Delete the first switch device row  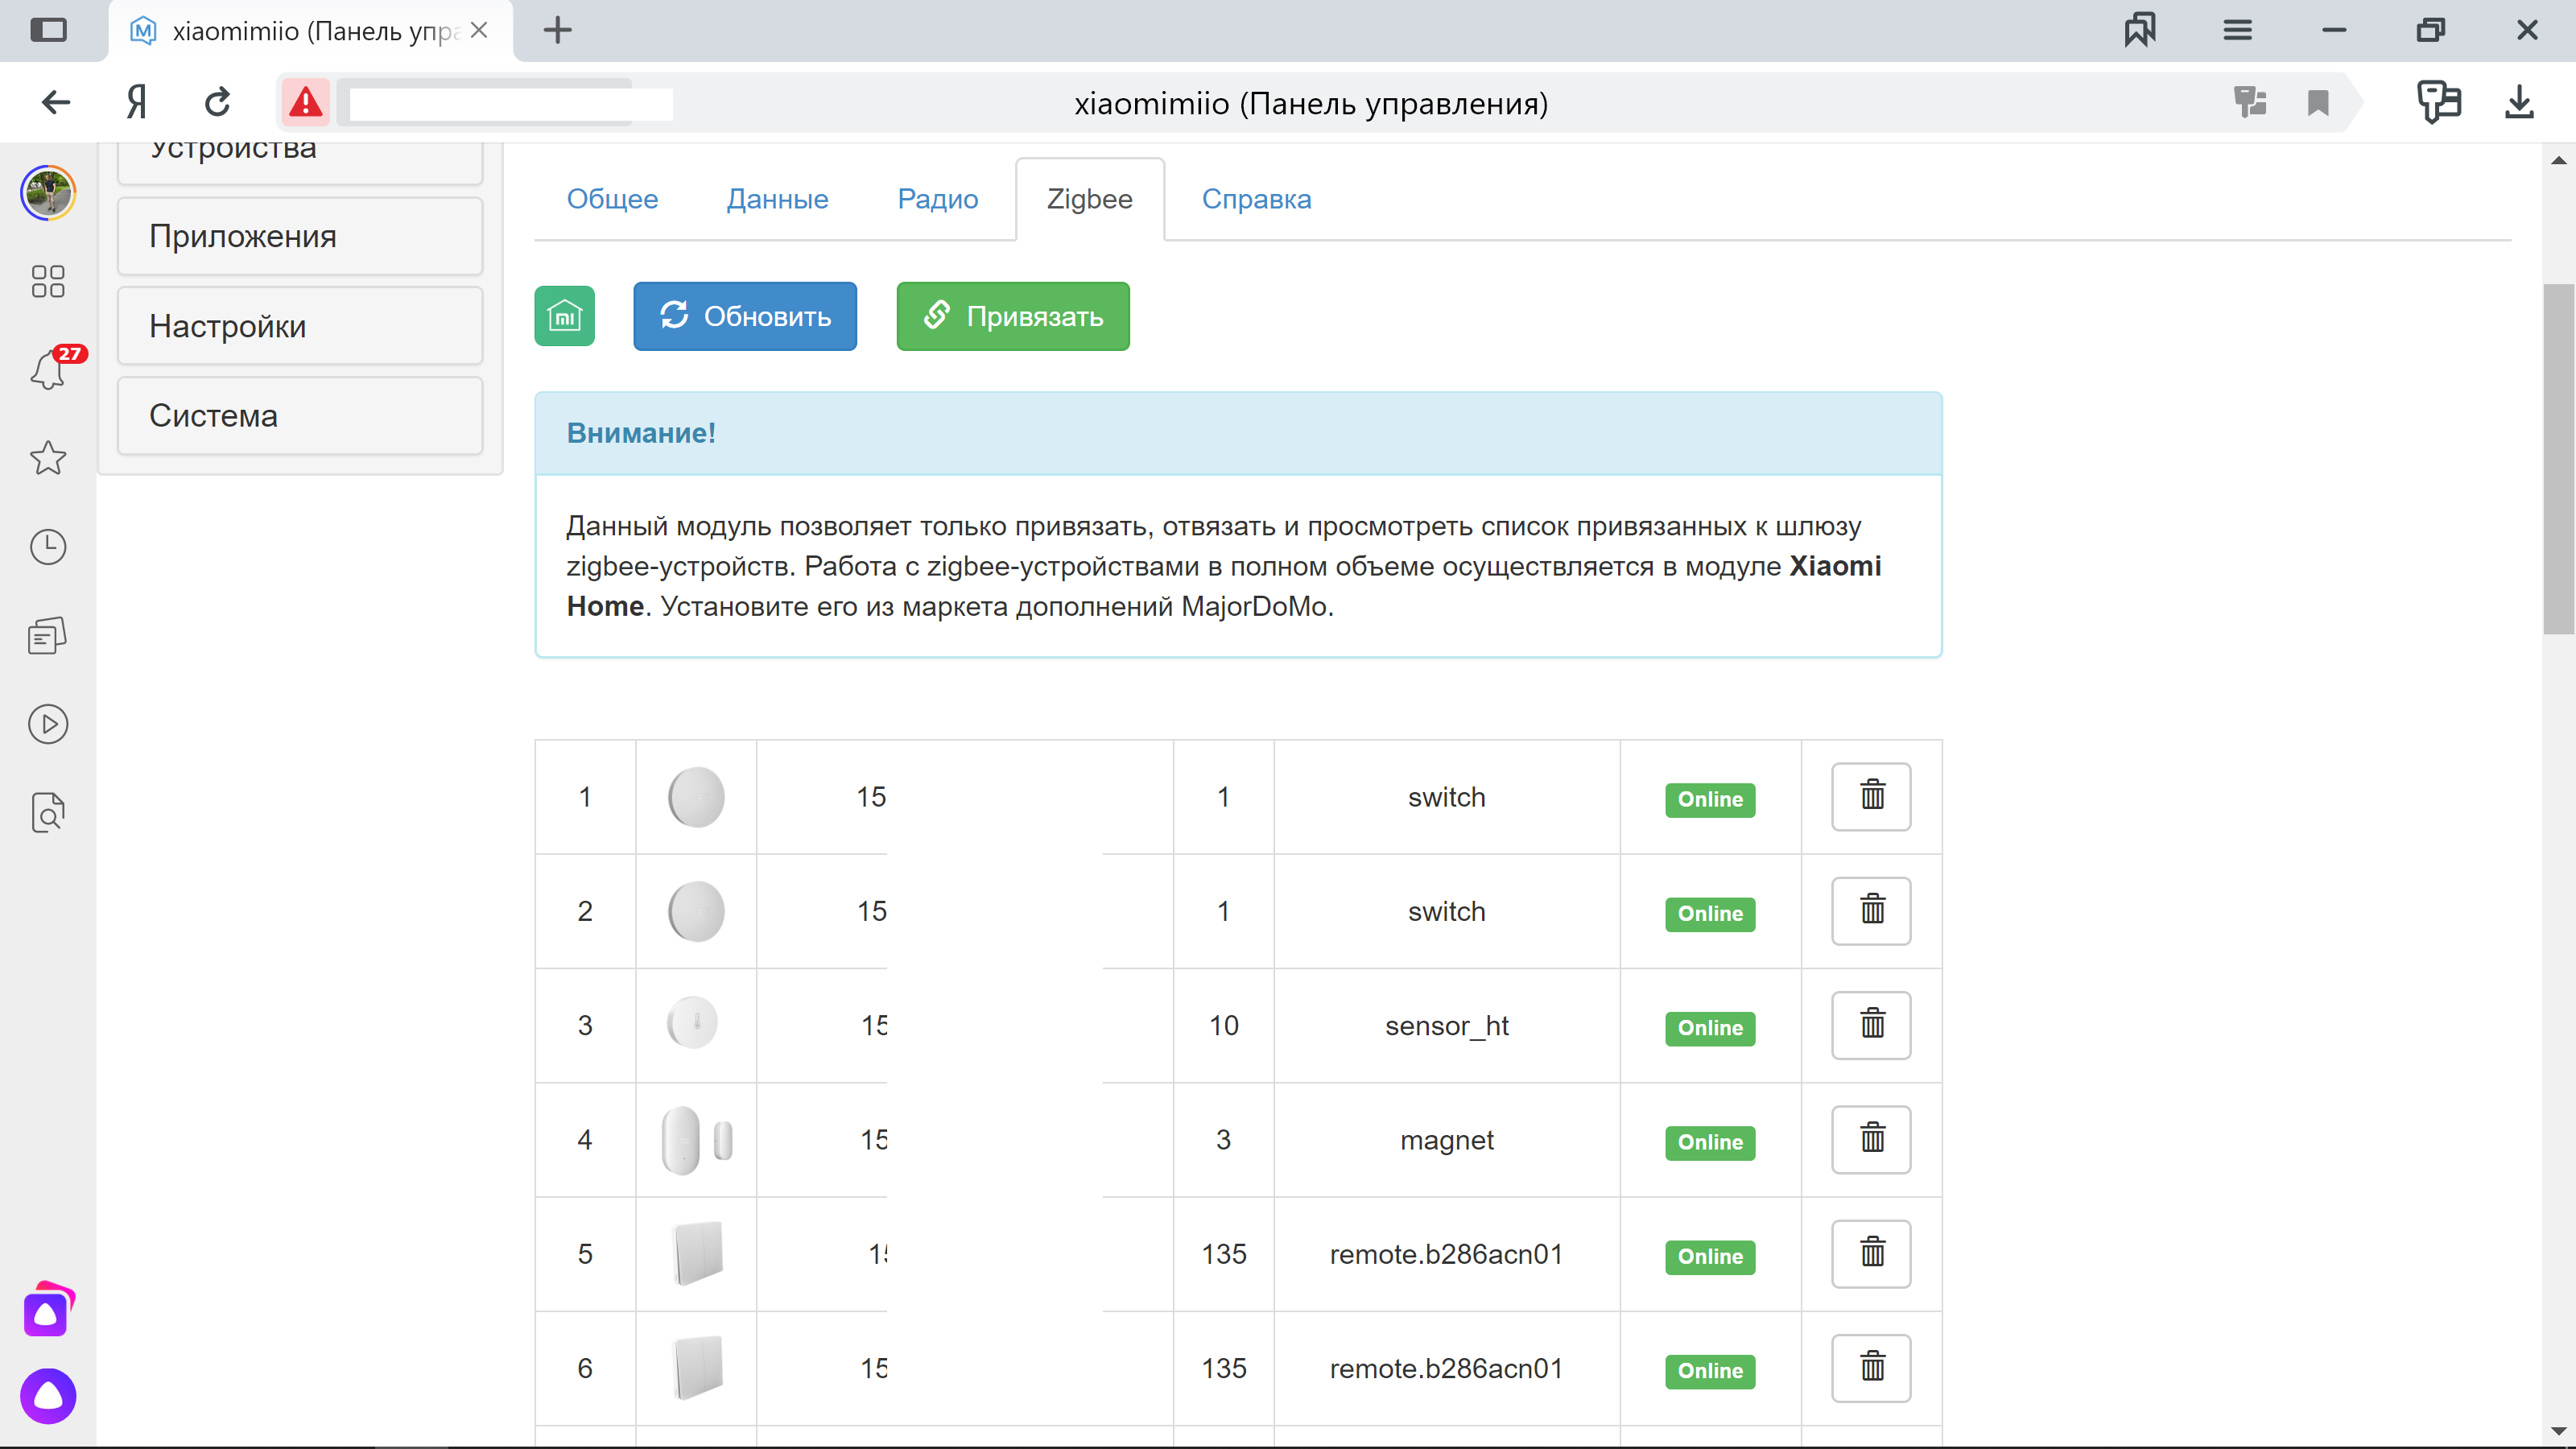[x=1870, y=796]
